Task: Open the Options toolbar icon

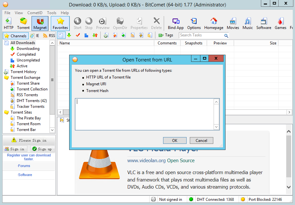Action: click(194, 23)
